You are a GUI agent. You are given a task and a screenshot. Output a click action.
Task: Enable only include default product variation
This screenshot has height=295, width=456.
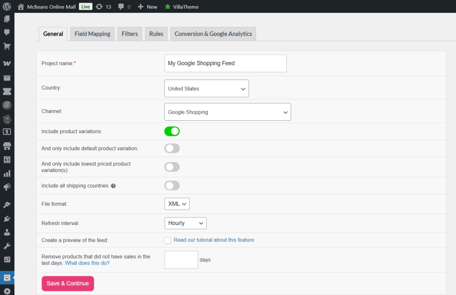[x=172, y=148]
